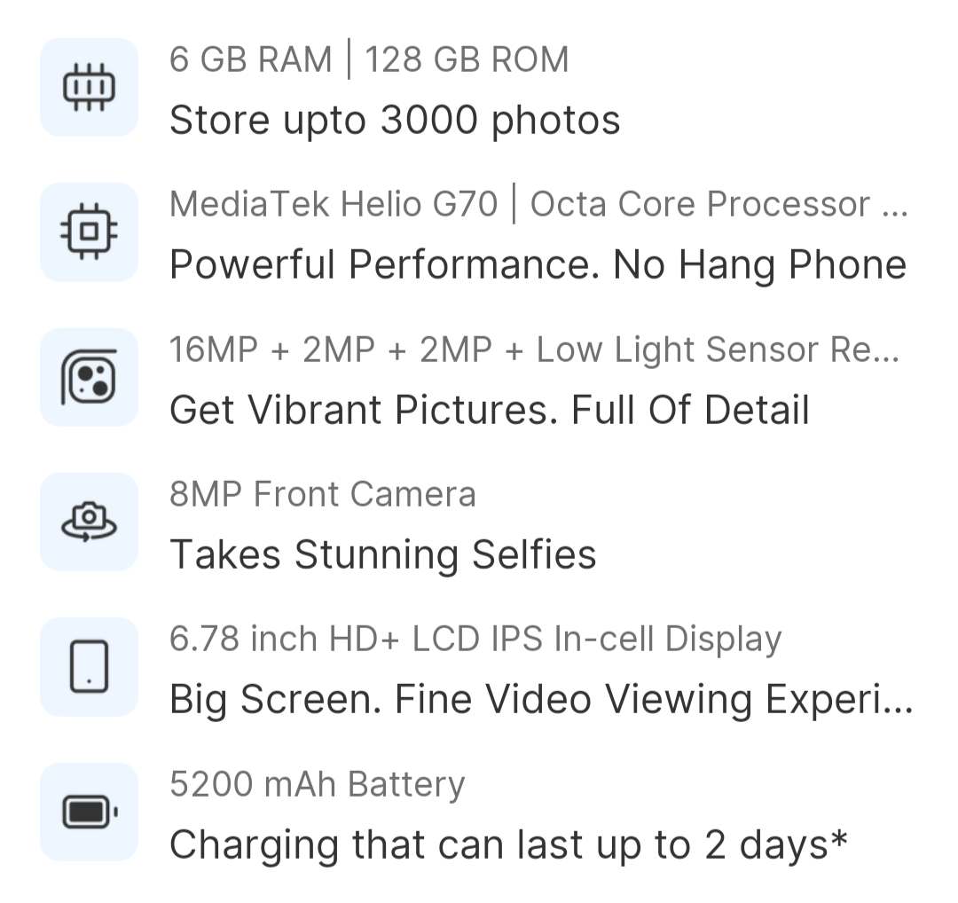Screen dimensions: 958x903
Task: Click 'Takes Stunning Selfies' description
Action: (x=382, y=554)
